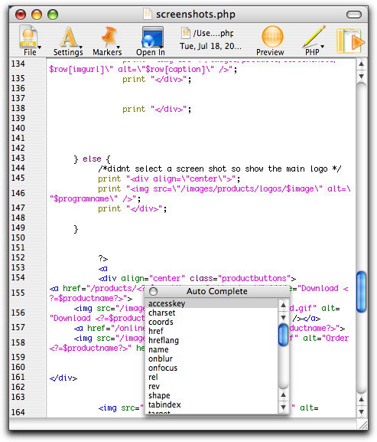
Task: Click the Preview globe icon
Action: tap(272, 37)
